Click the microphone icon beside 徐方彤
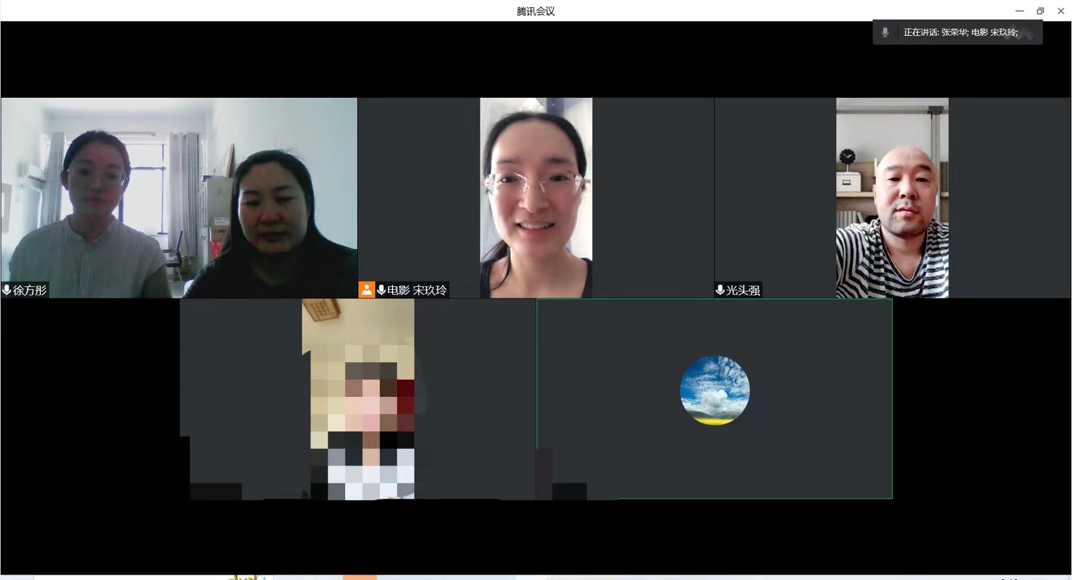Viewport: 1072px width, 580px height. [x=7, y=290]
